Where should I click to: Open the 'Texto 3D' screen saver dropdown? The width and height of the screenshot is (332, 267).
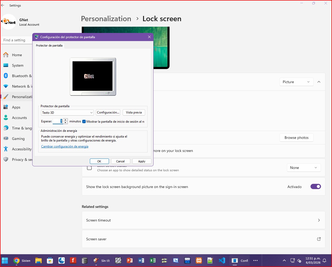click(x=67, y=113)
